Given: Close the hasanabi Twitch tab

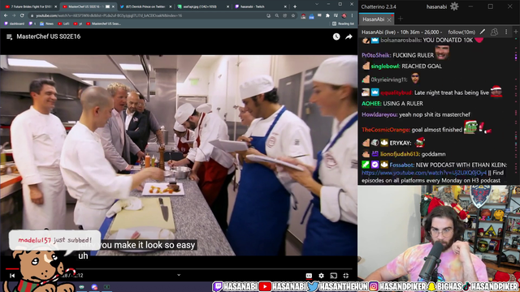Looking at the screenshot, I should [x=285, y=6].
